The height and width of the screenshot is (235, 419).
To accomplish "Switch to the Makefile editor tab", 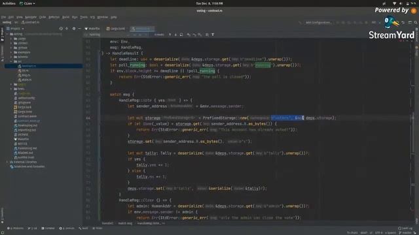I will point(92,29).
